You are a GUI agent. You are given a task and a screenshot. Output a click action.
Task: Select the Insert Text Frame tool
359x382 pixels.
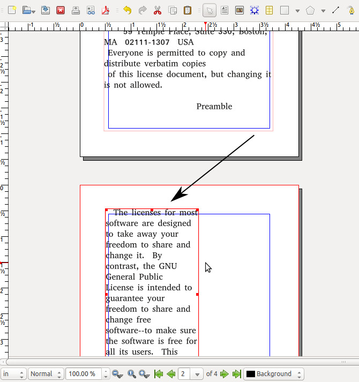coord(225,10)
